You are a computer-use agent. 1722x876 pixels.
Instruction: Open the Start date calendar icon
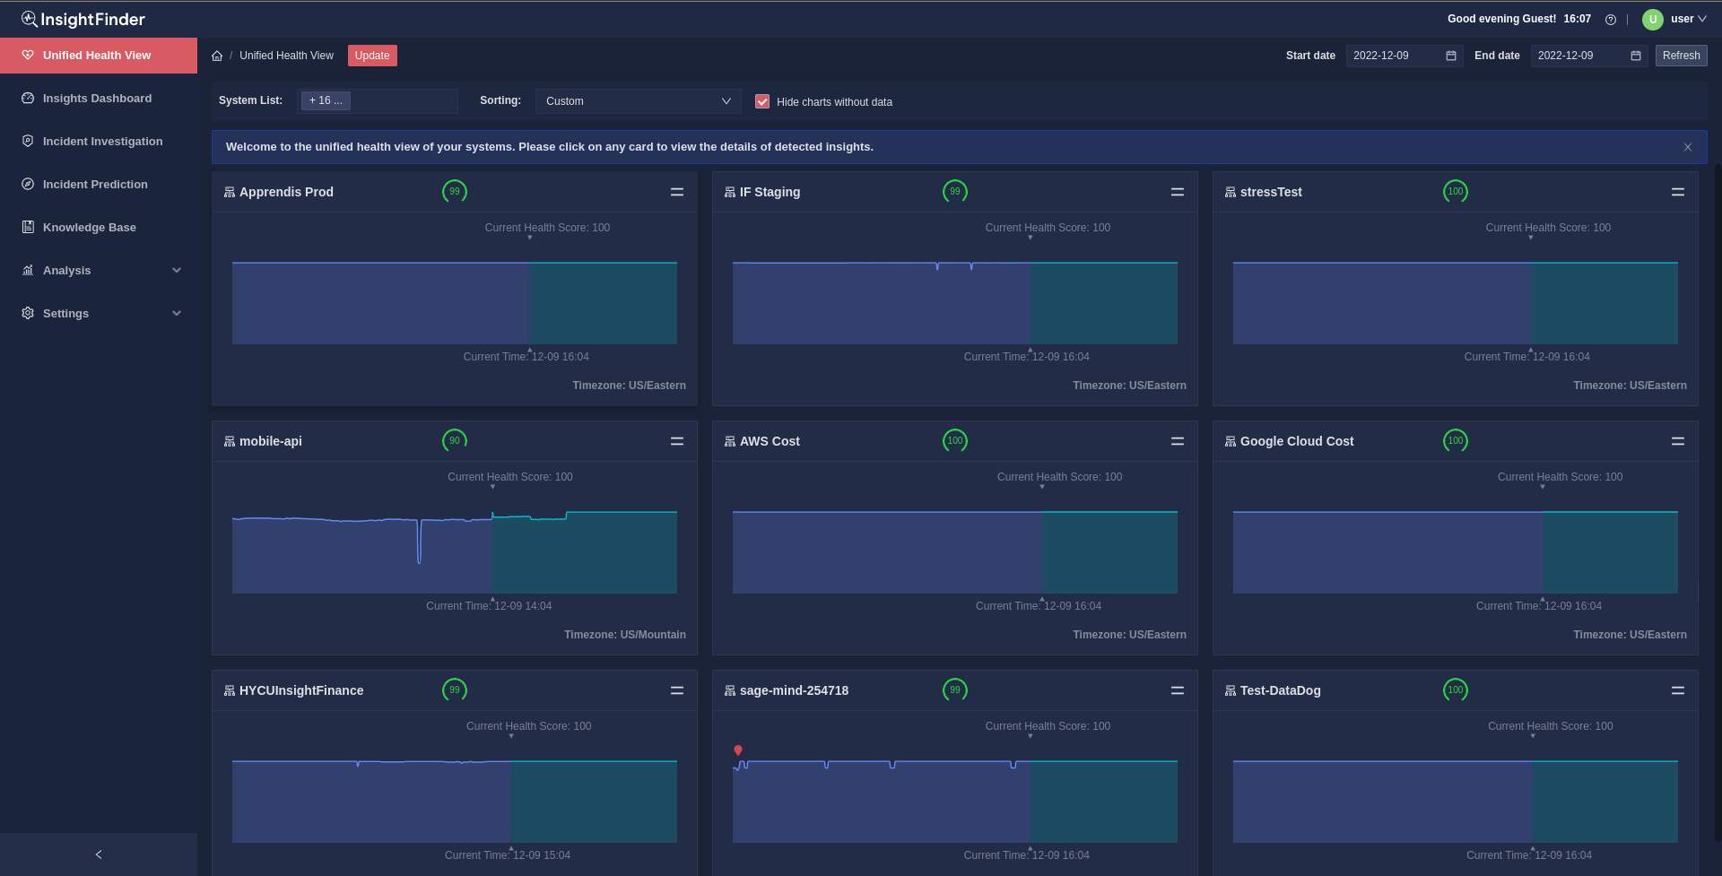pyautogui.click(x=1451, y=56)
